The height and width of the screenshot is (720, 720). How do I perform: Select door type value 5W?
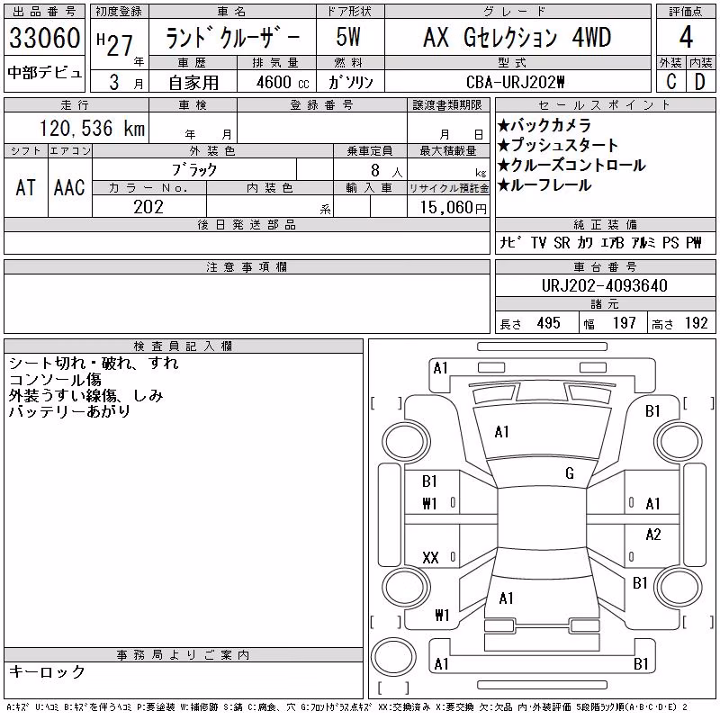click(348, 37)
